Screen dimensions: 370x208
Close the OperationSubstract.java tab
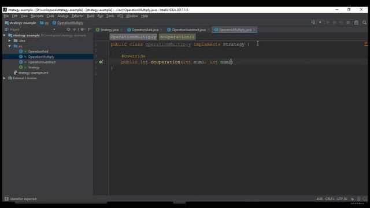coord(208,29)
